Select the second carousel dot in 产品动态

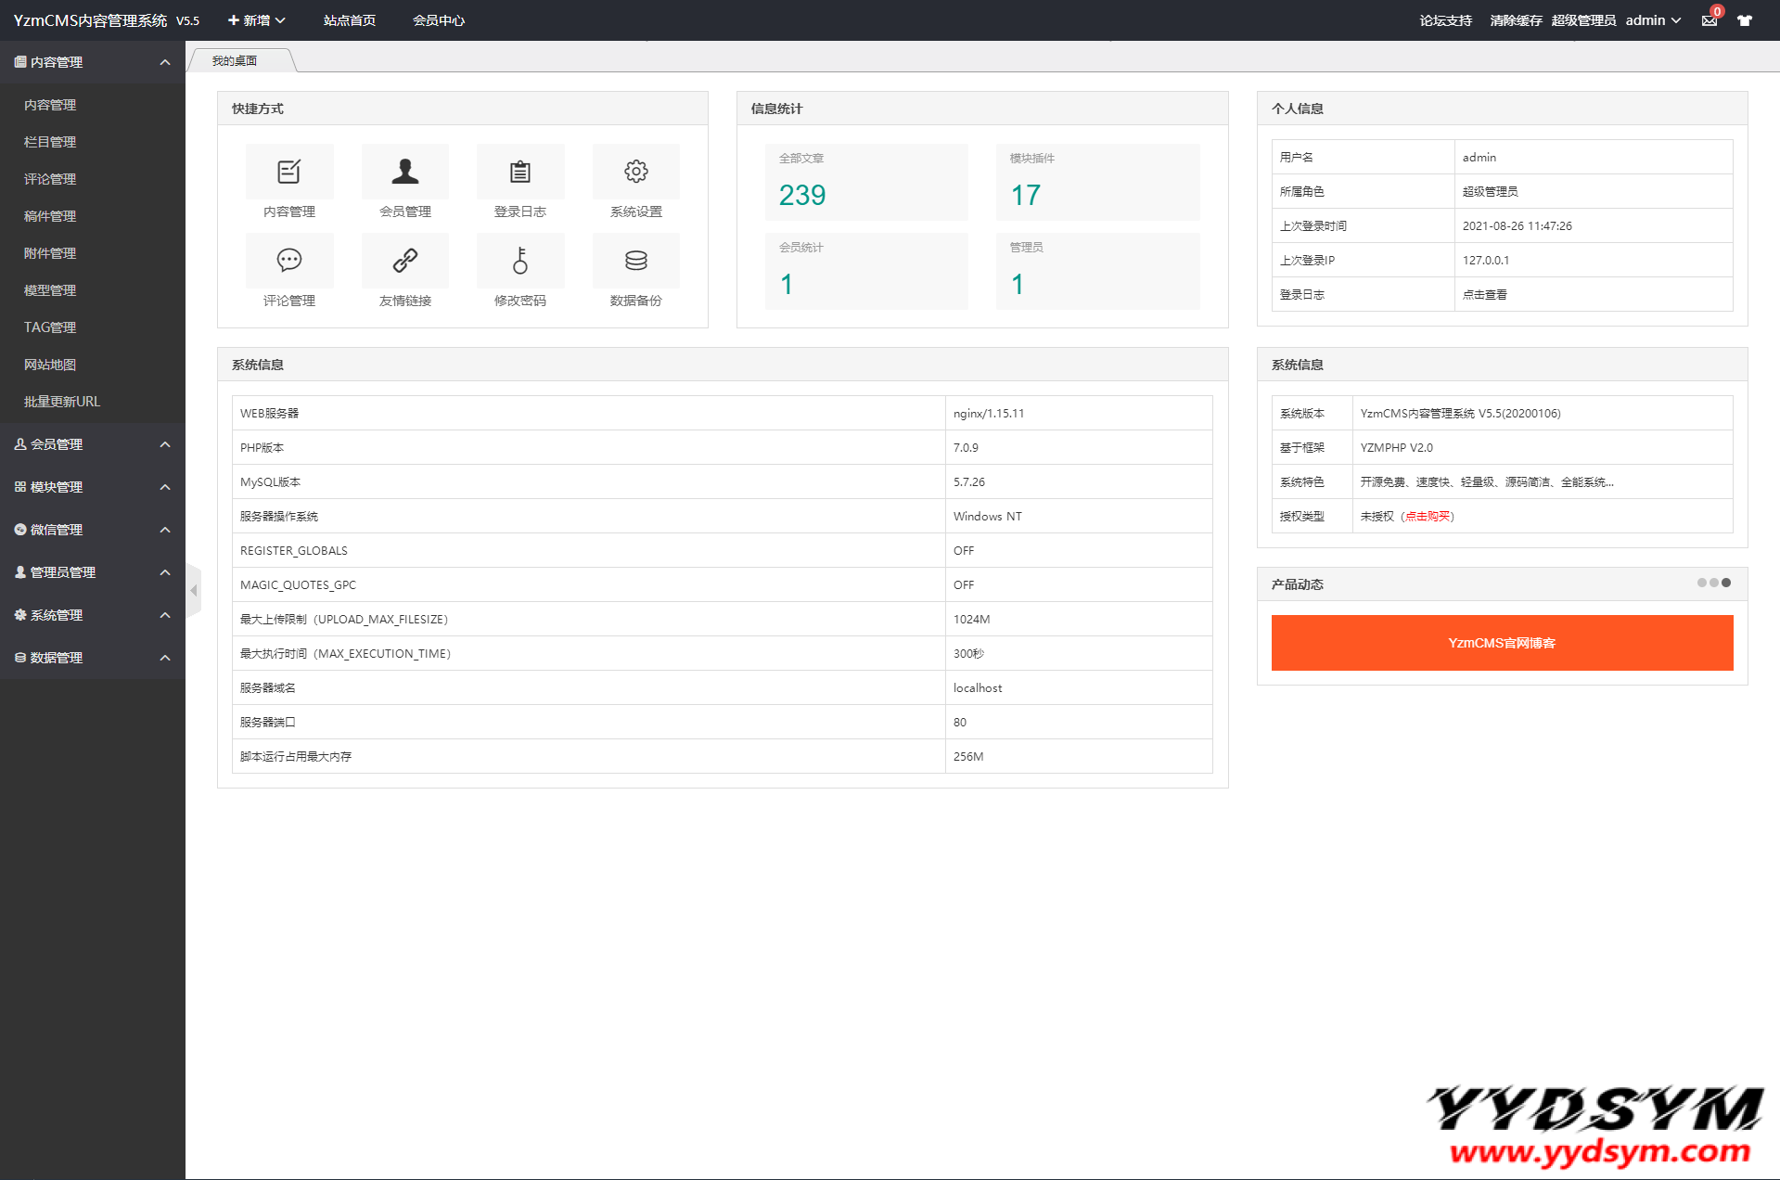click(1713, 583)
